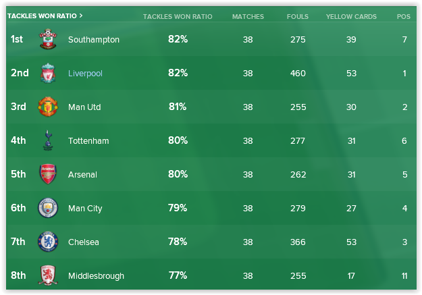Image resolution: width=422 pixels, height=295 pixels.
Task: Select the Chelsea club badge
Action: pos(47,242)
